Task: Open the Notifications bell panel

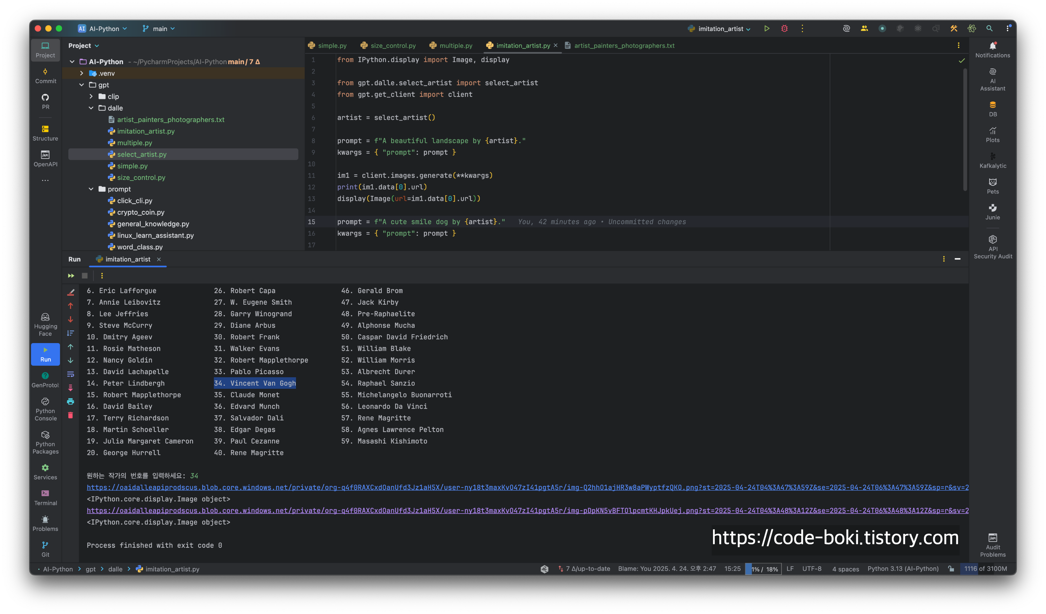Action: tap(992, 49)
